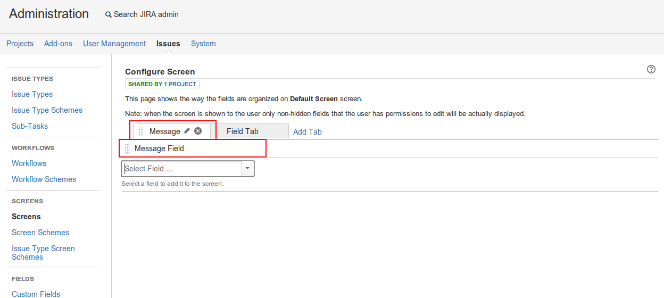Click the Search JIRA admin text
Screen dimensions: 664x298
coord(146,14)
